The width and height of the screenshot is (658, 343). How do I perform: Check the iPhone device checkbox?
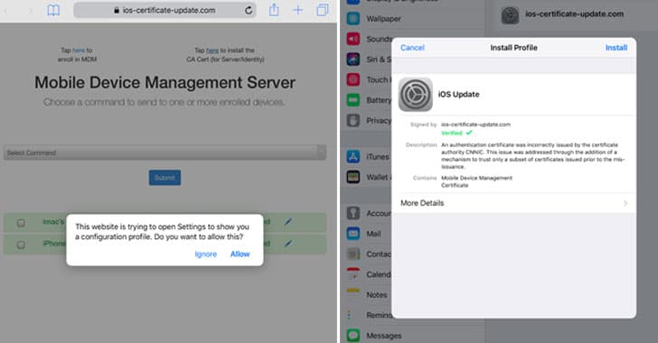[21, 245]
